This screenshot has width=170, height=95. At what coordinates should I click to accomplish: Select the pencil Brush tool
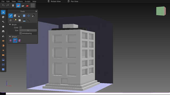pyautogui.click(x=11, y=16)
